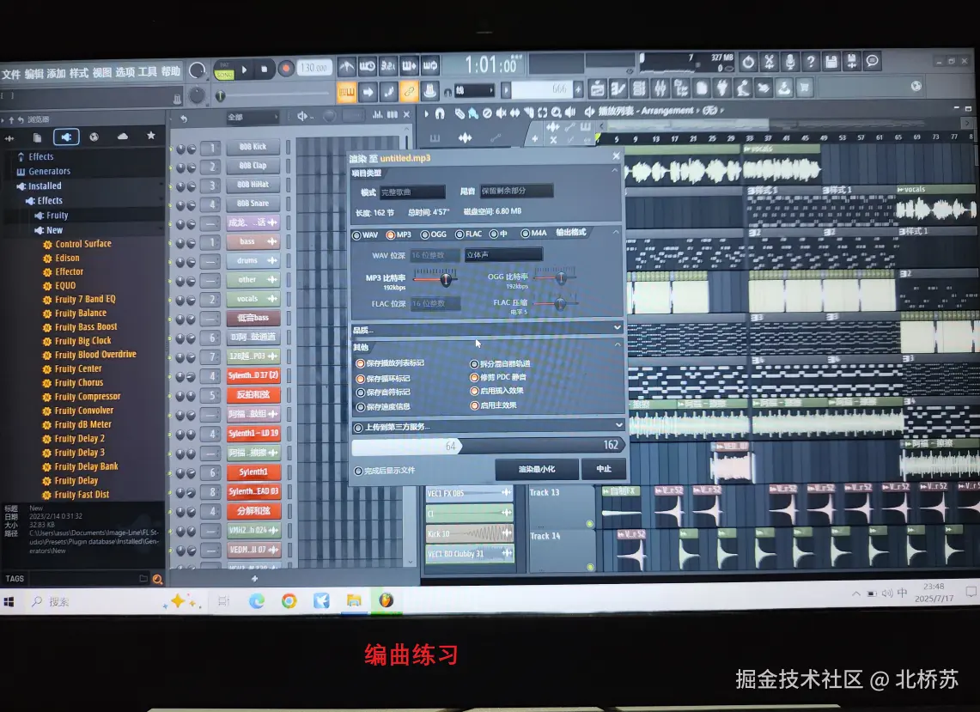Expand the 品质 section chevron
This screenshot has height=712, width=980.
(617, 327)
